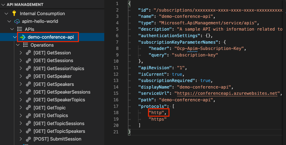Collapse the Internal Consumption subscription node

pos(7,14)
